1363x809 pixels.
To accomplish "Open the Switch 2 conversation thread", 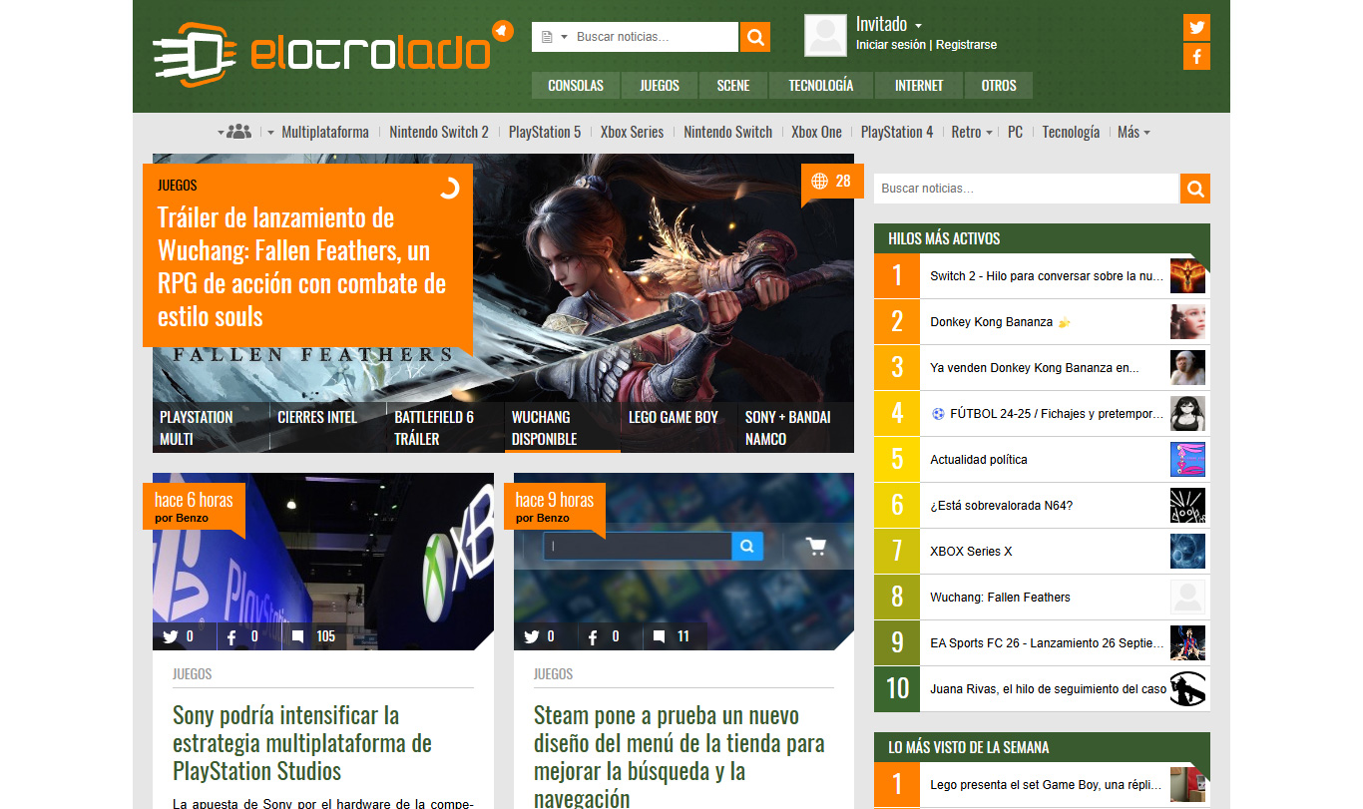I will 1047,276.
